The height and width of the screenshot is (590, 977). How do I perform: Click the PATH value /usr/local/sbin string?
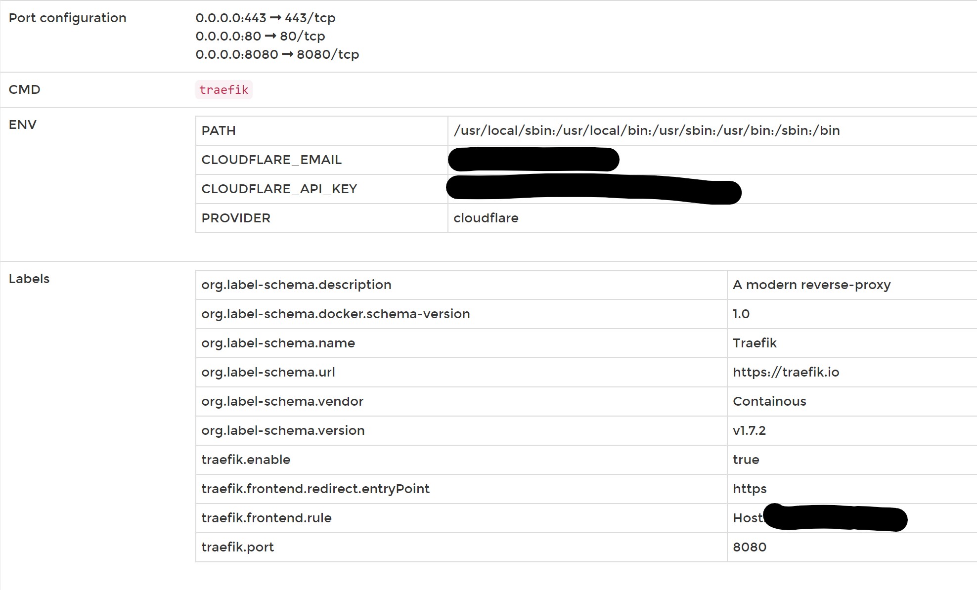click(646, 130)
